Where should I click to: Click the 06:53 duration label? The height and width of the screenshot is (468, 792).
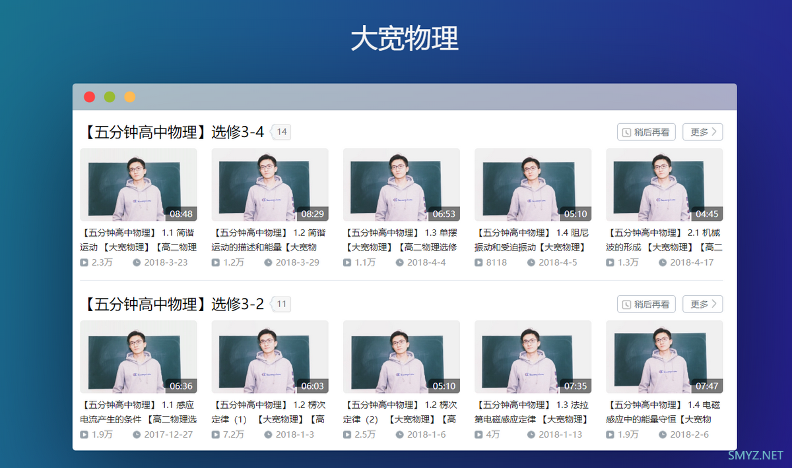444,214
